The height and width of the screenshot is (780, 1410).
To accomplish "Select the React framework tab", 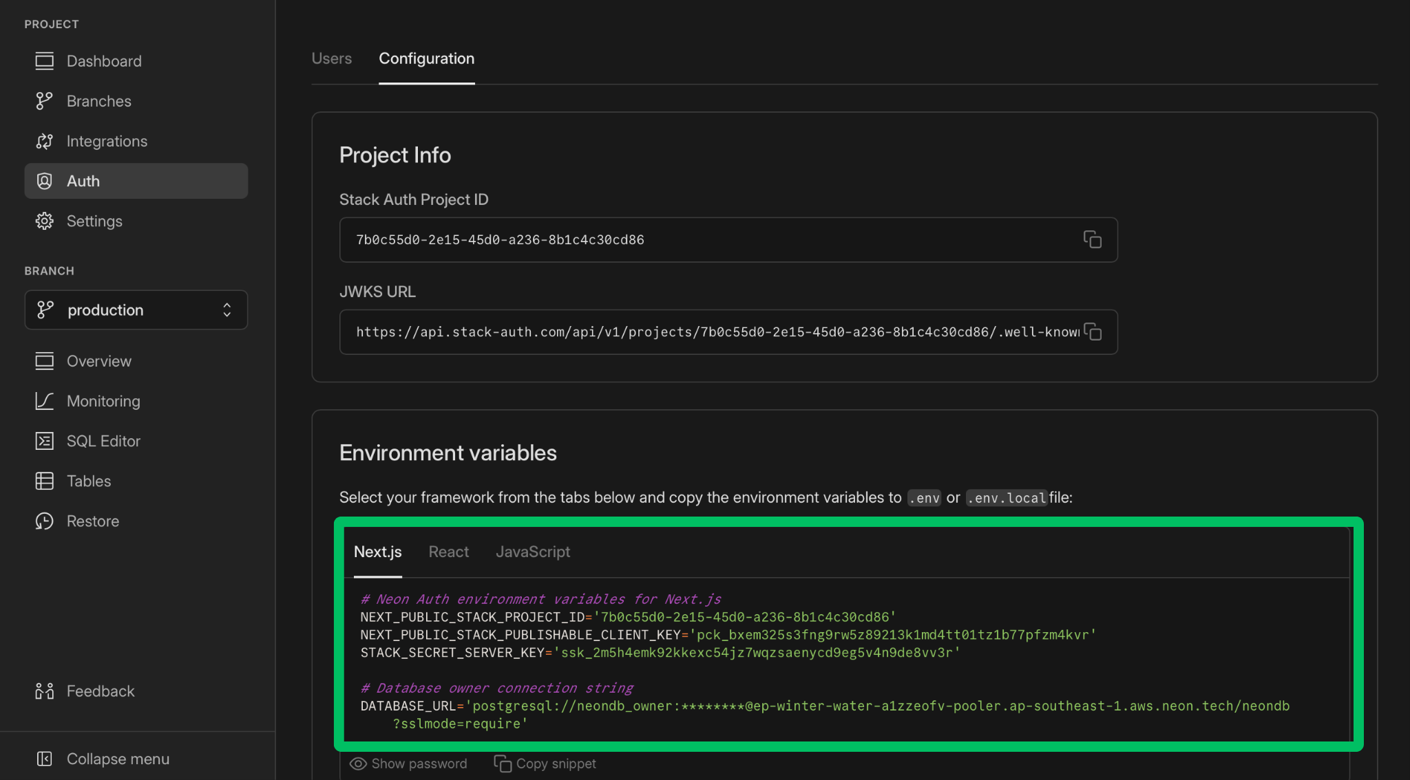I will 448,552.
